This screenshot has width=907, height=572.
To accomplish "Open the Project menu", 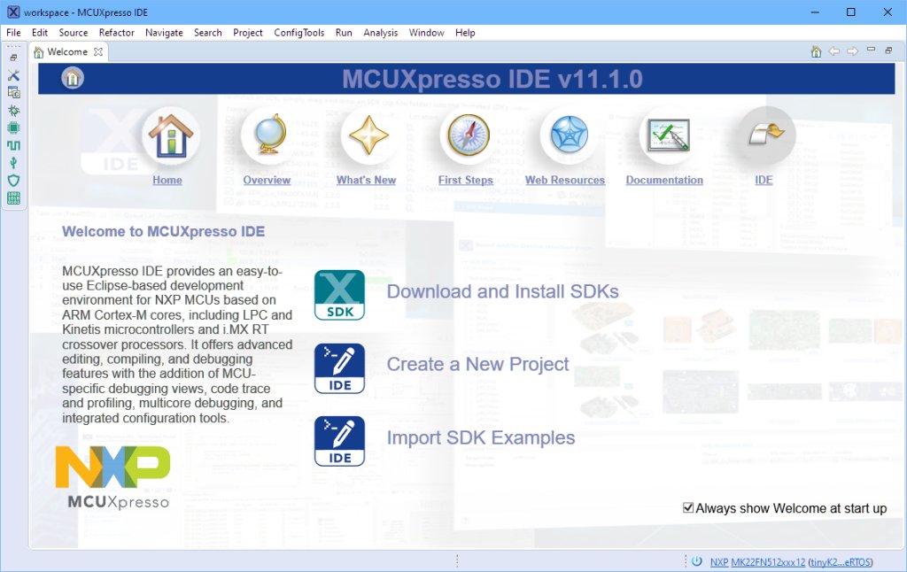I will 248,33.
